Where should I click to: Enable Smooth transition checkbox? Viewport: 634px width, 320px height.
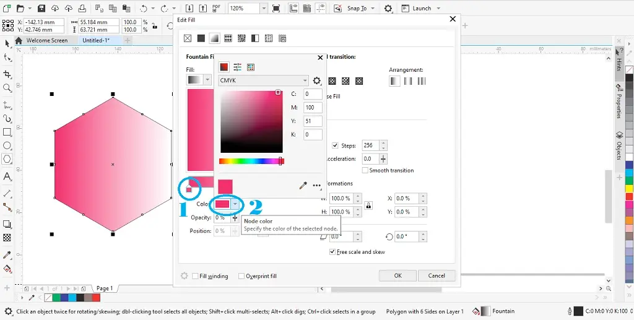(365, 170)
